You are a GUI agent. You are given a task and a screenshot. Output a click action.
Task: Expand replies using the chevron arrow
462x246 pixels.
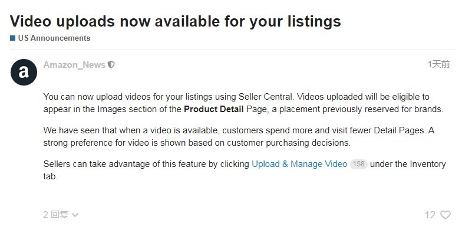click(75, 215)
